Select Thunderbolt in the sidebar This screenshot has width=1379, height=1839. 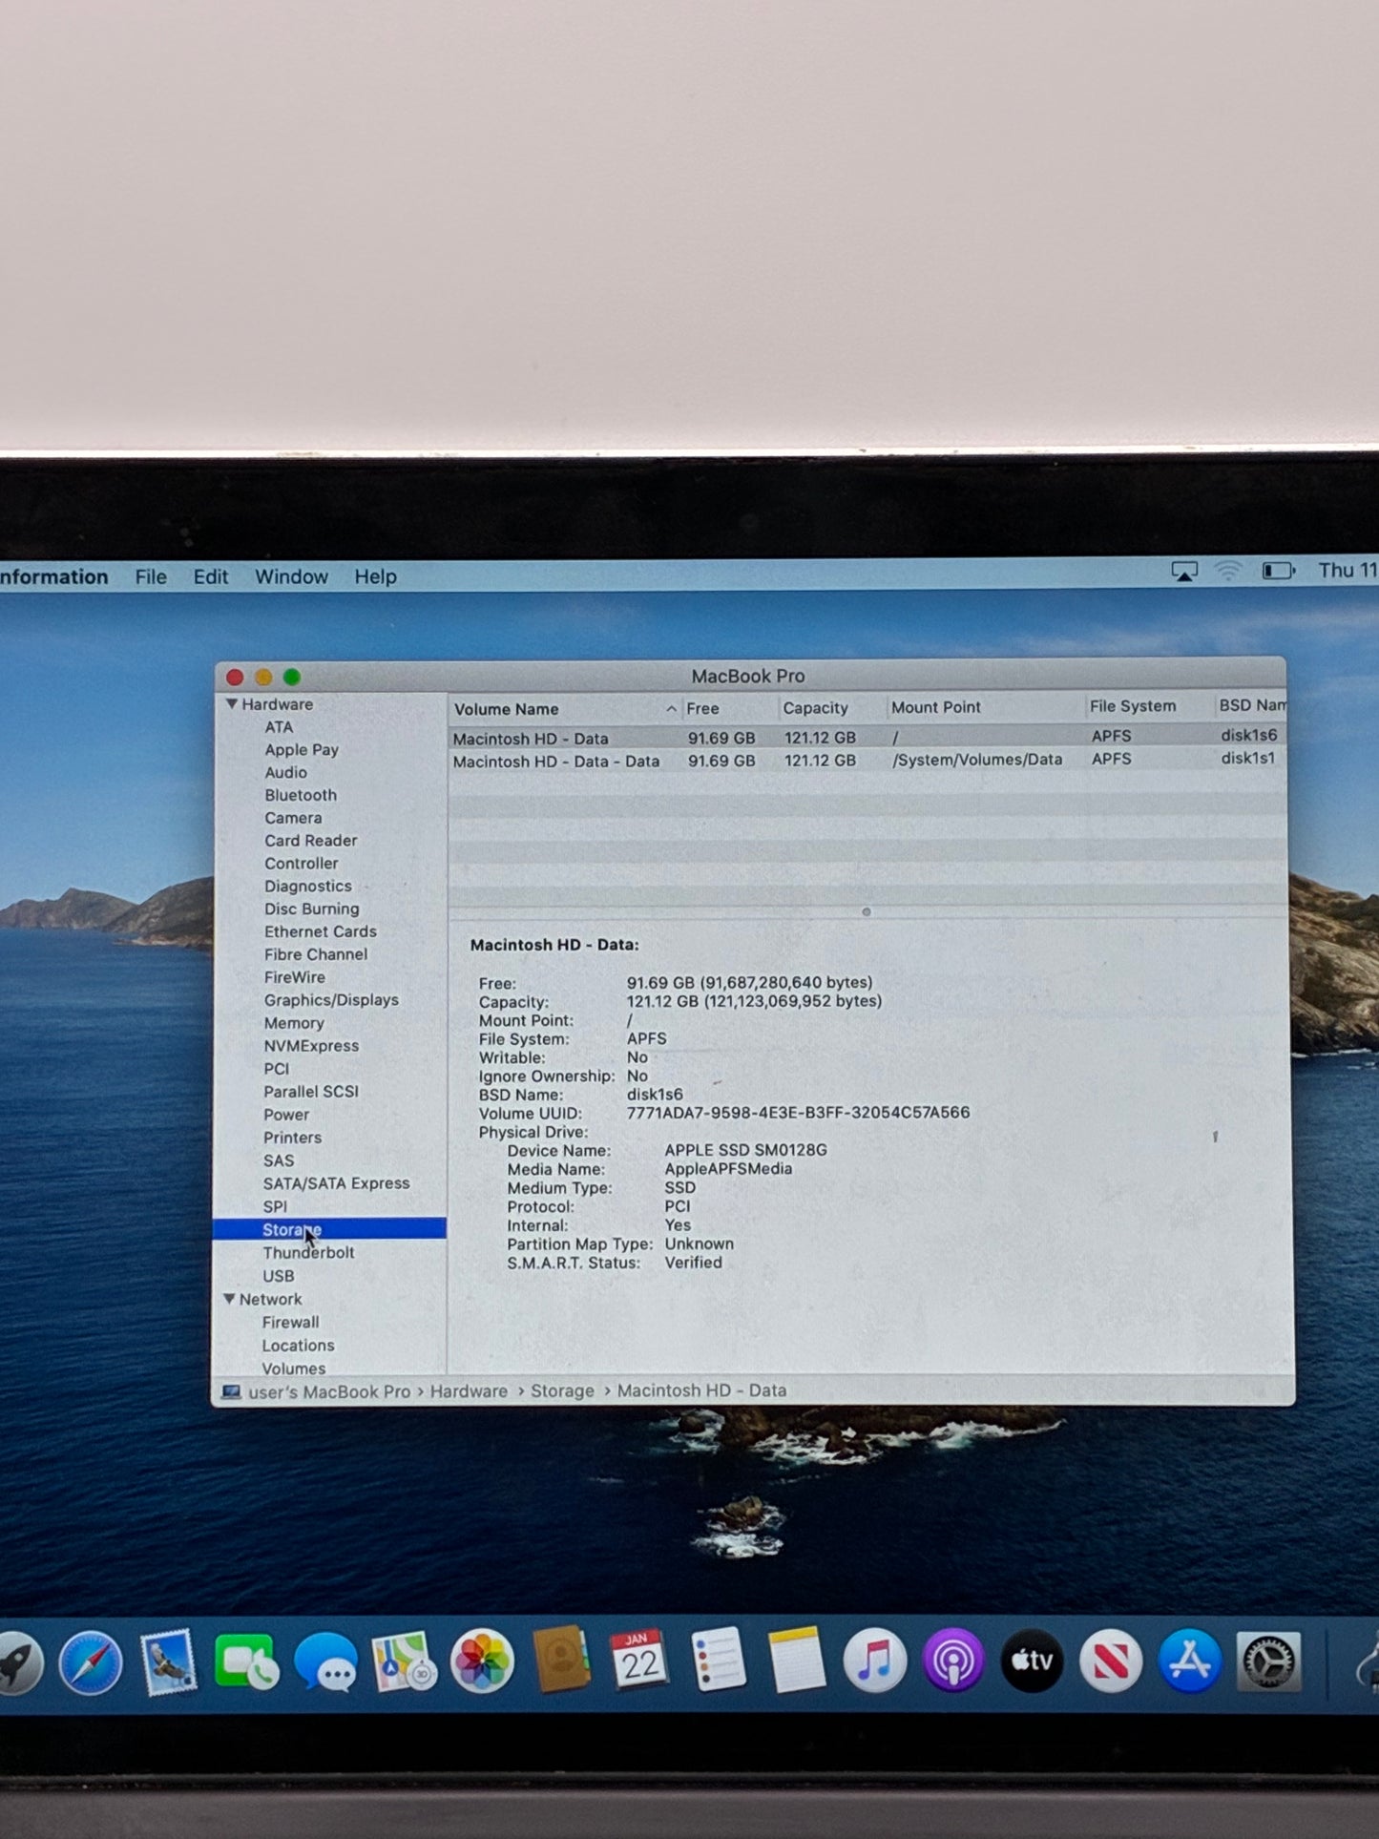308,1253
